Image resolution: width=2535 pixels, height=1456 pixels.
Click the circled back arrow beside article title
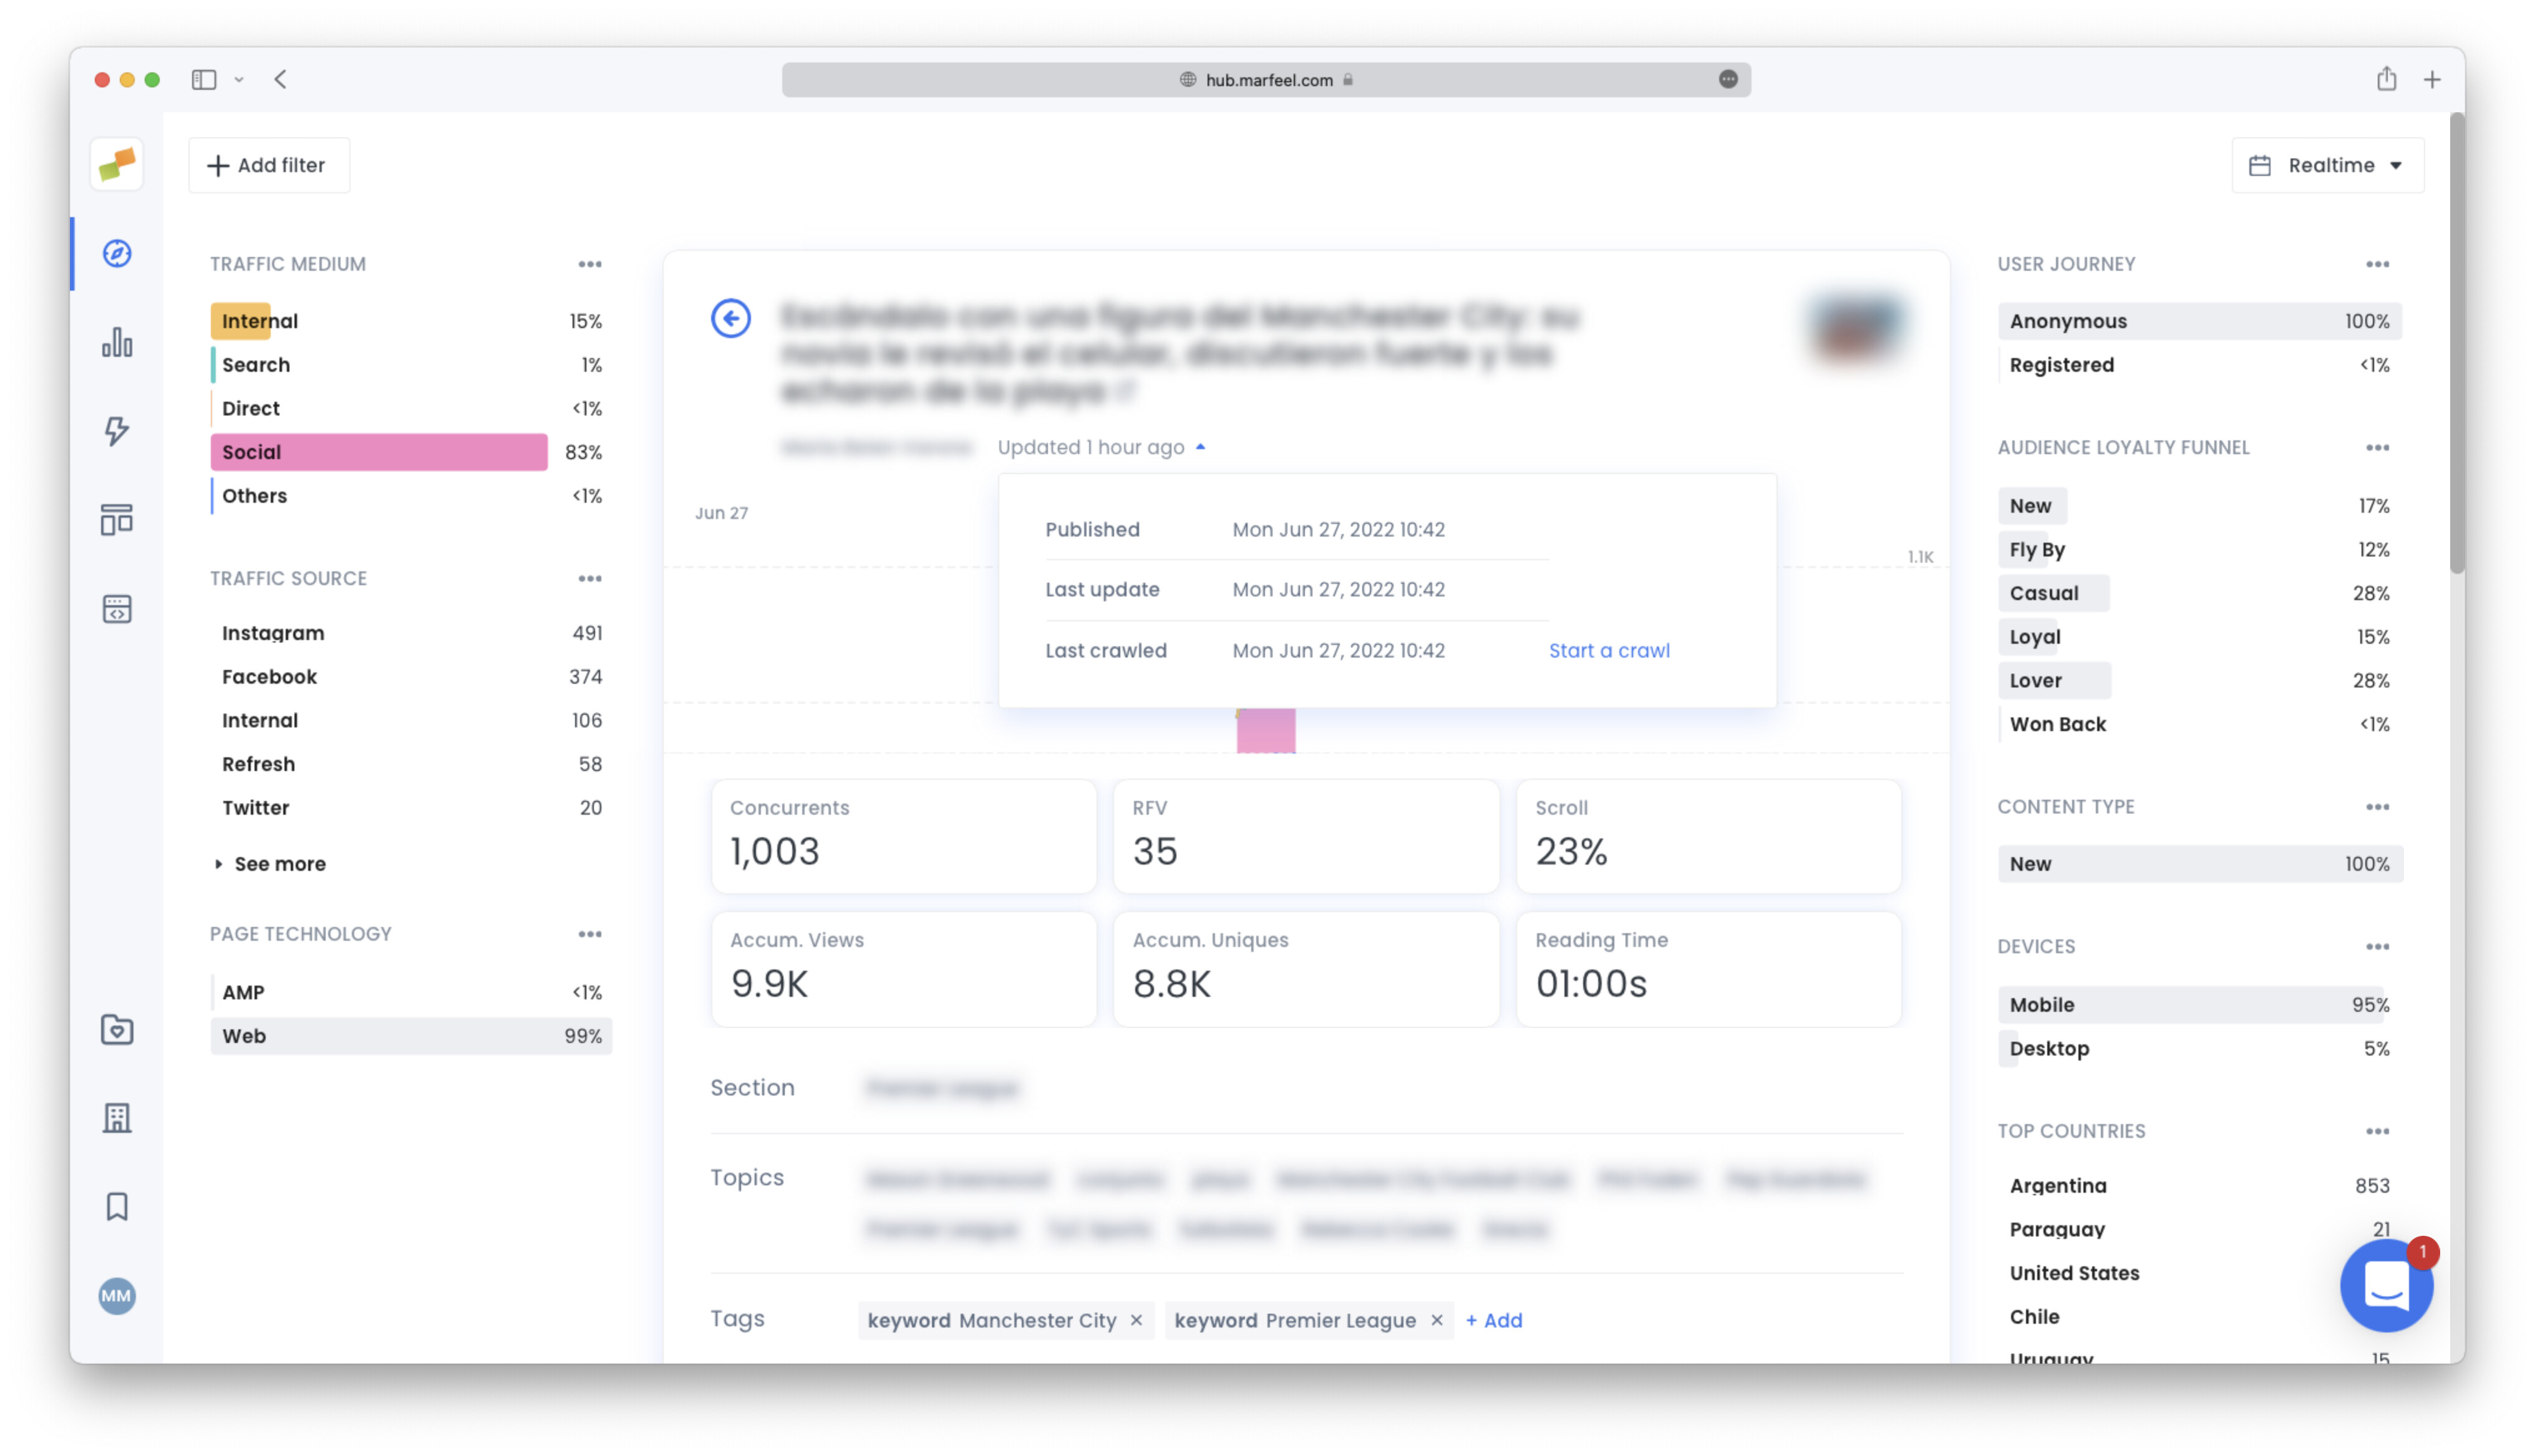pos(730,319)
